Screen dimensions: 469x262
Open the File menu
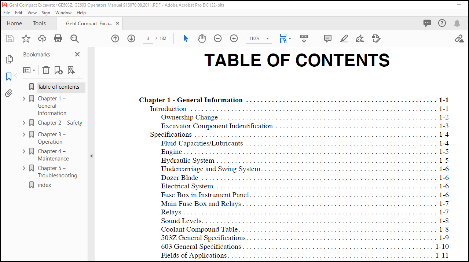pyautogui.click(x=7, y=12)
